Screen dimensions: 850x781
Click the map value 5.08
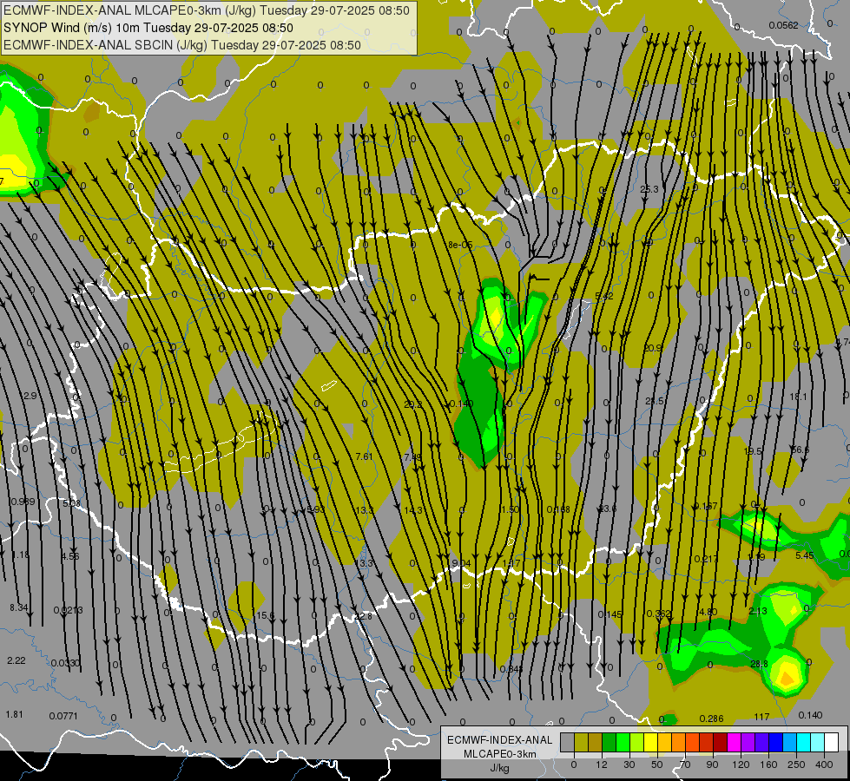tap(71, 503)
